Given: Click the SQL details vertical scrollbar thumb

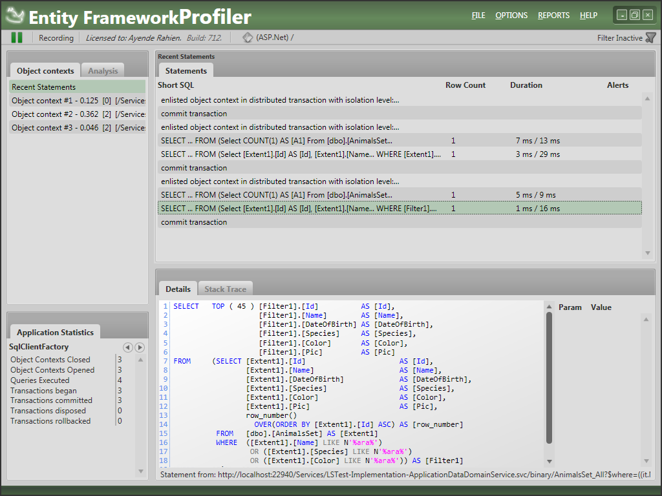Looking at the screenshot, I should [549, 378].
